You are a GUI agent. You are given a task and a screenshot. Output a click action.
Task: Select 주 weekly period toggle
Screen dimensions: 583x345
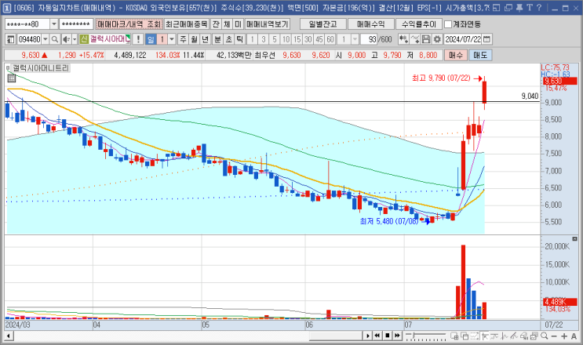tap(184, 39)
